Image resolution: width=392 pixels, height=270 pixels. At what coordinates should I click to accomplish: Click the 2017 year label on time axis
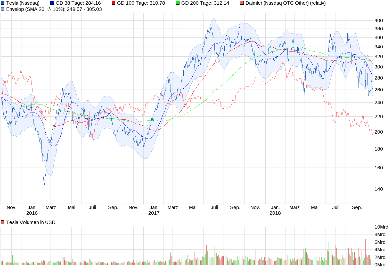coord(154,213)
